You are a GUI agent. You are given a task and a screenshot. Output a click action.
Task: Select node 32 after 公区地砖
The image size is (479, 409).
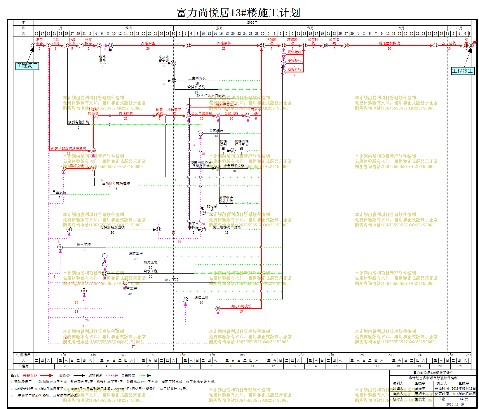pos(248,116)
